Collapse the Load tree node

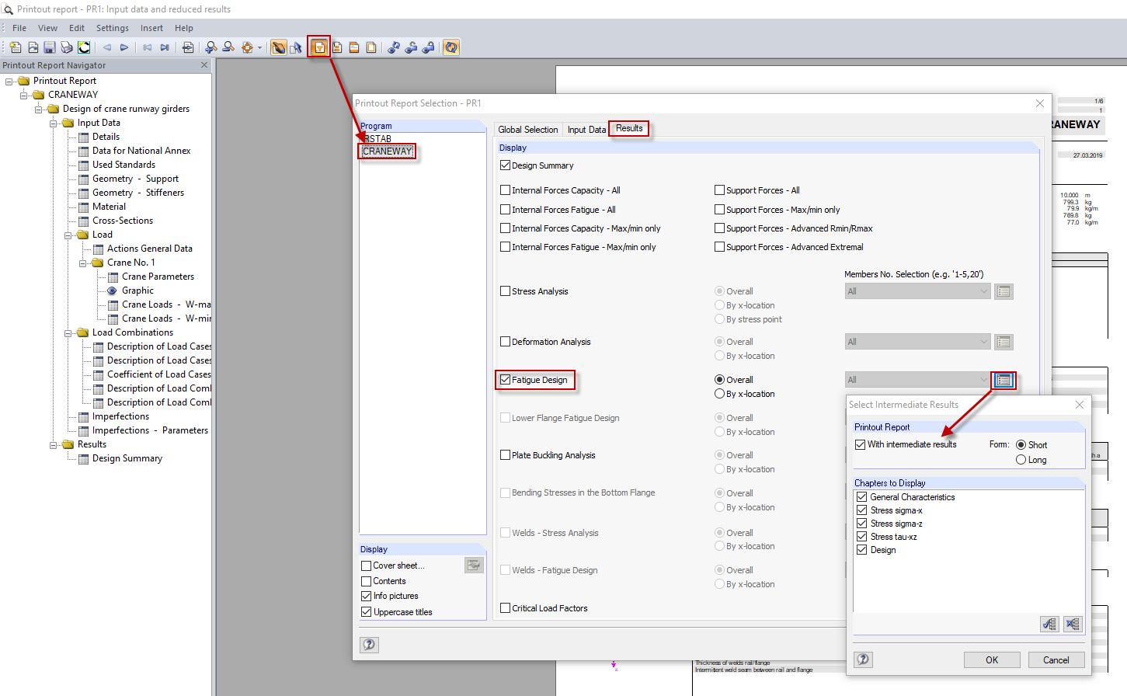pyautogui.click(x=68, y=235)
